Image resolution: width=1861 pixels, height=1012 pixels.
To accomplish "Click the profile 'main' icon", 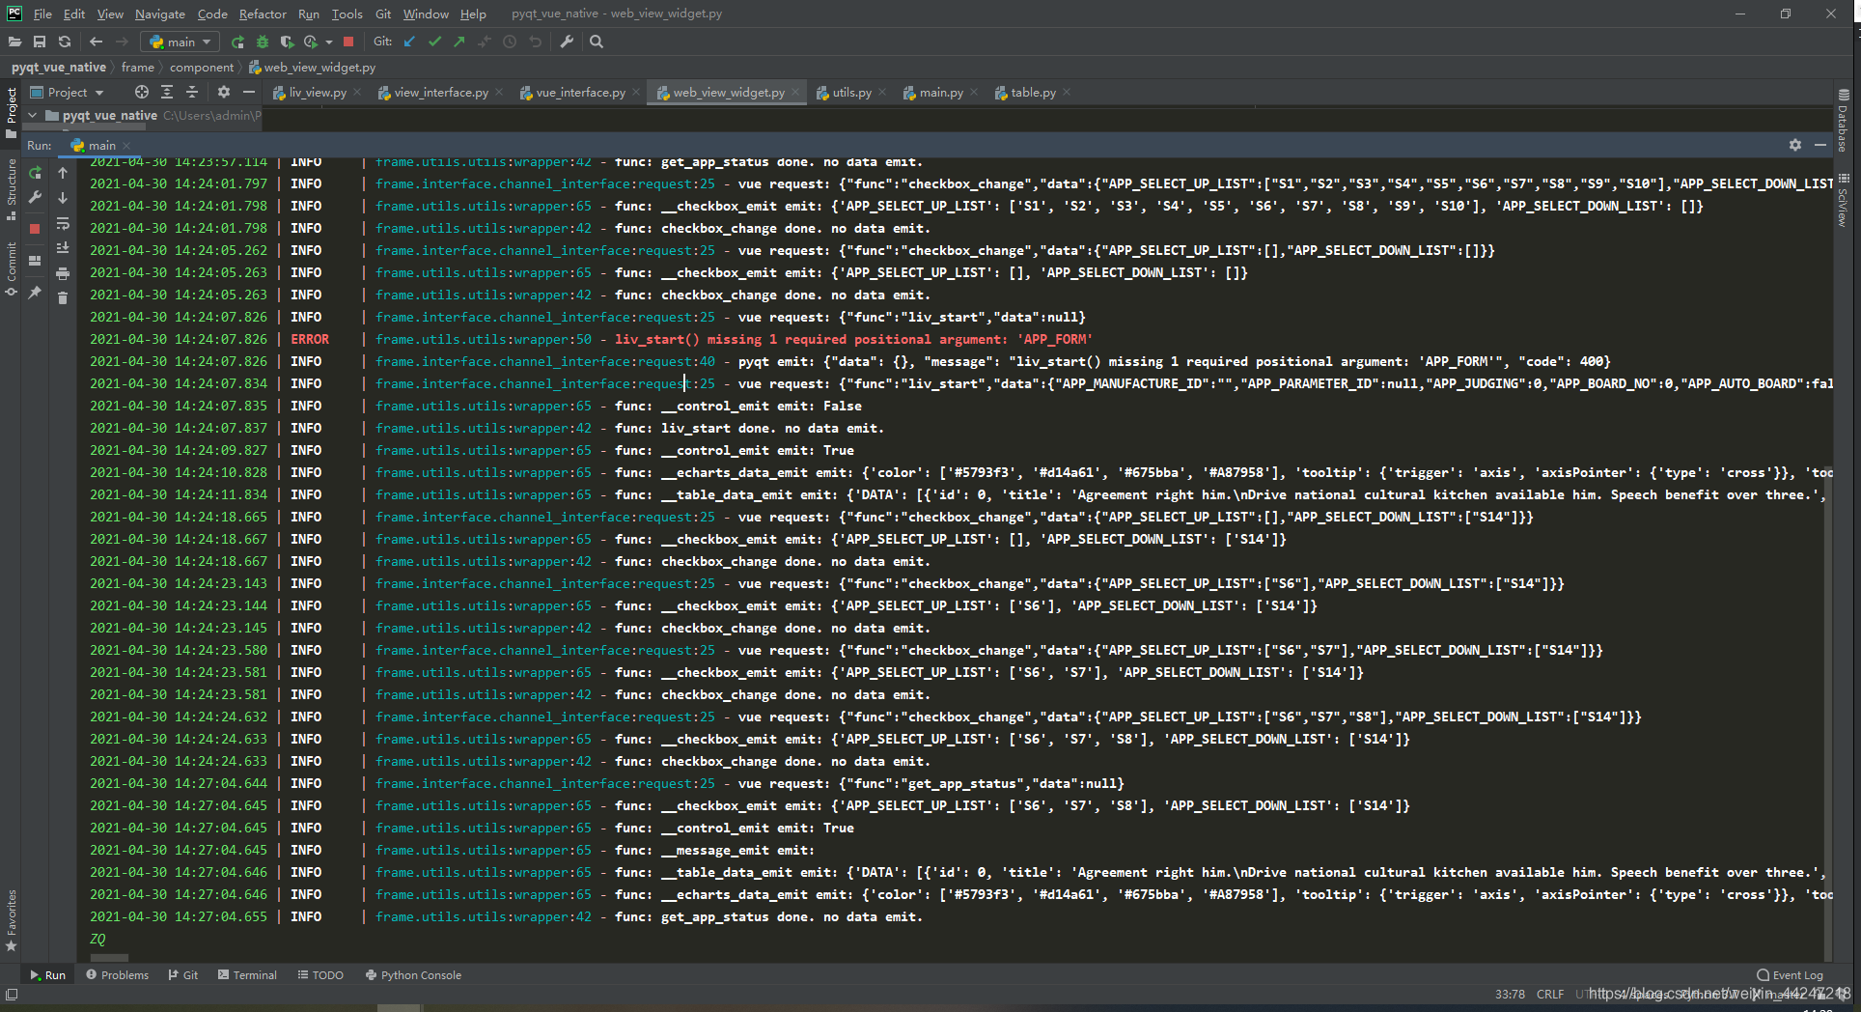I will (311, 42).
